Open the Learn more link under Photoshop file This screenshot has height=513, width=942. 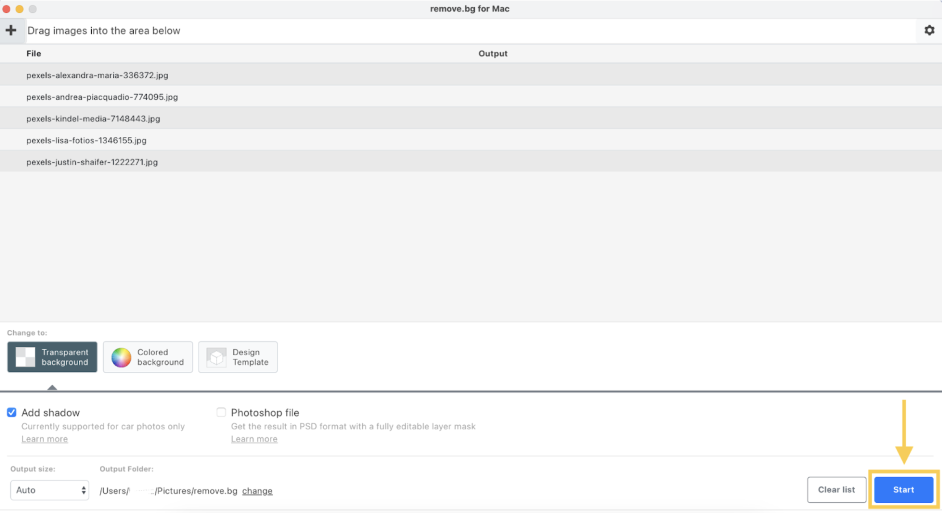[254, 439]
